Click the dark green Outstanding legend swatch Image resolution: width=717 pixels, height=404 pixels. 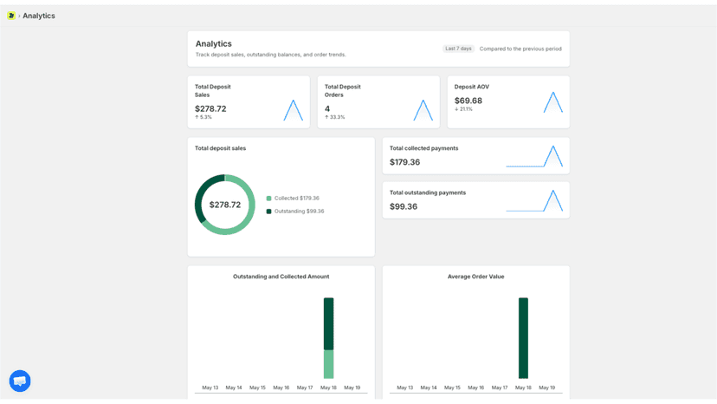coord(268,212)
